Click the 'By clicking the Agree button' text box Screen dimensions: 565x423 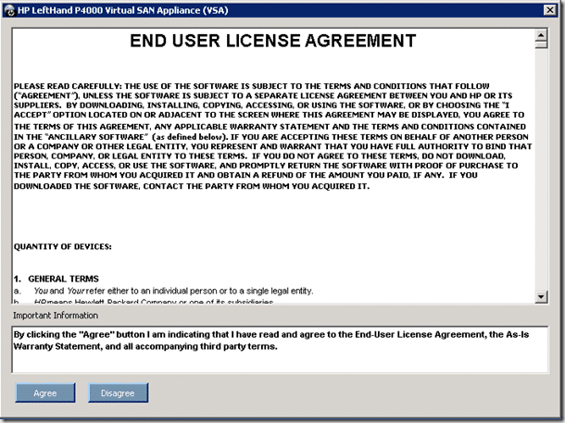pos(280,349)
